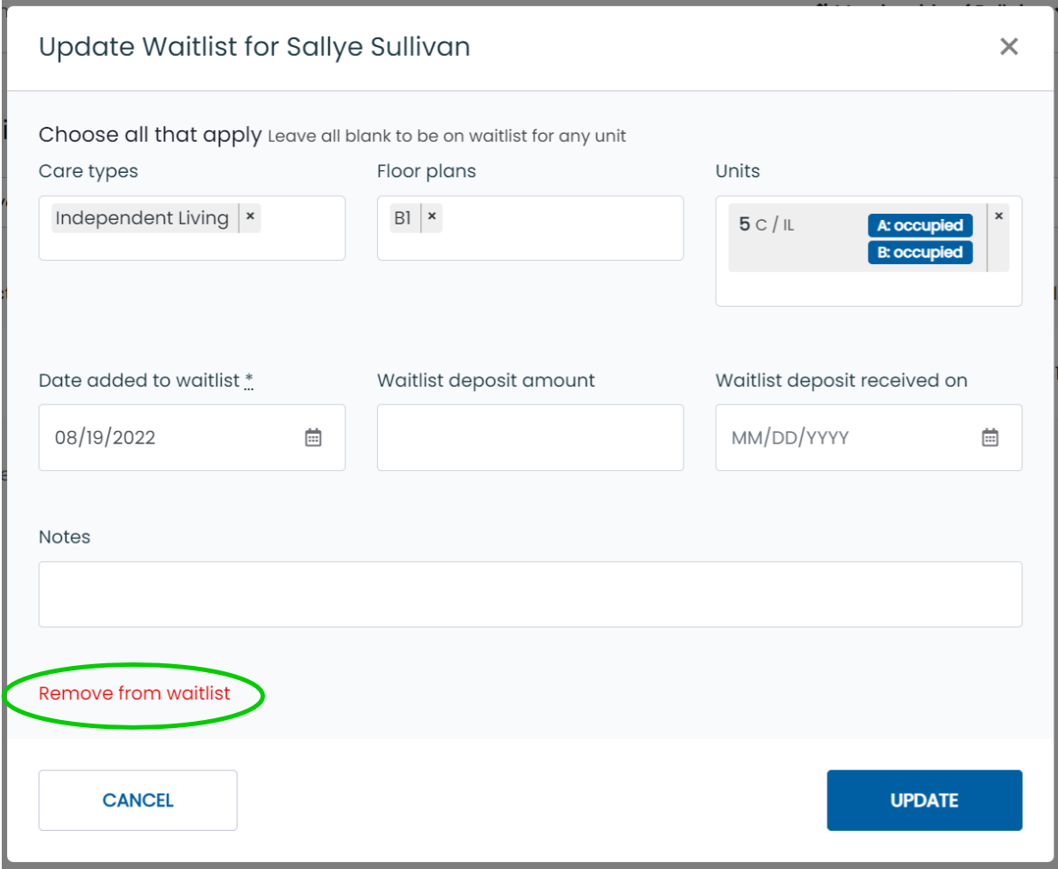The height and width of the screenshot is (869, 1058).
Task: Open the Floor plans selection box
Action: (x=529, y=228)
